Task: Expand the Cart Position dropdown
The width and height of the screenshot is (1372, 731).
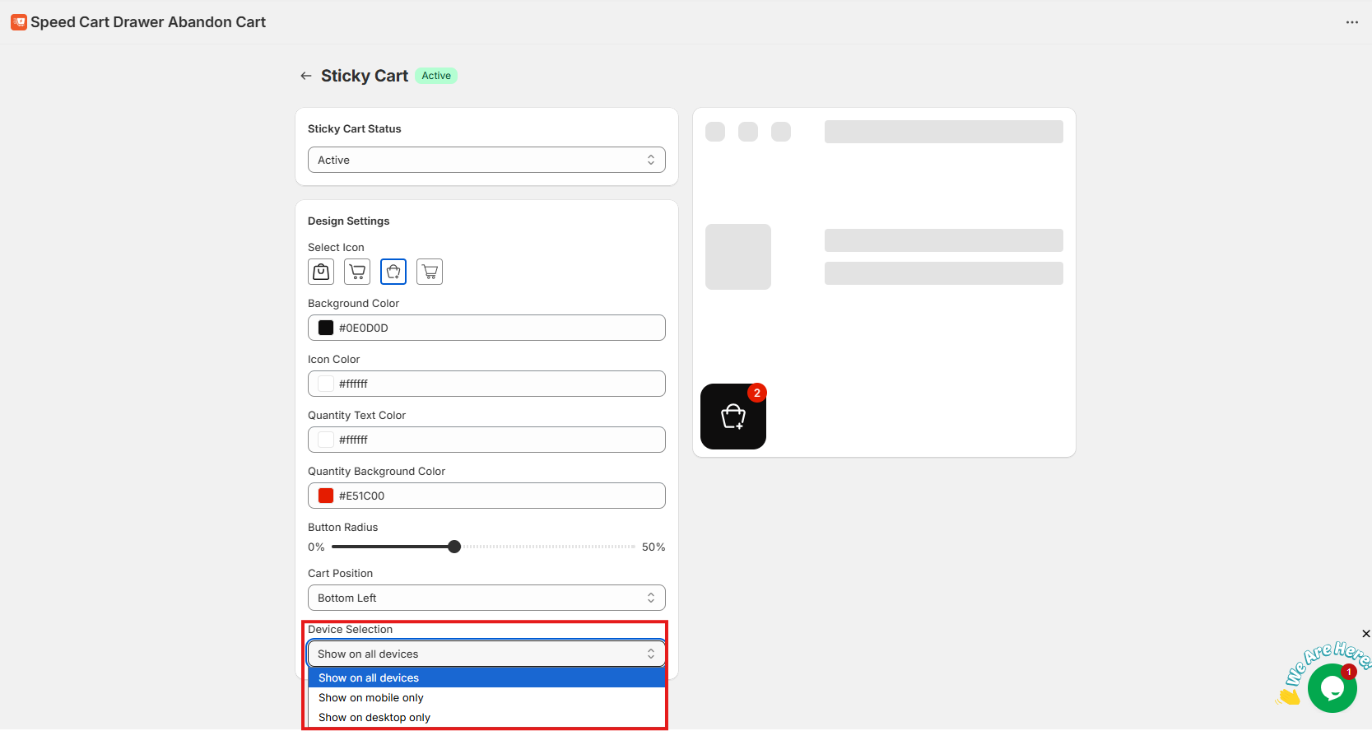Action: (486, 598)
